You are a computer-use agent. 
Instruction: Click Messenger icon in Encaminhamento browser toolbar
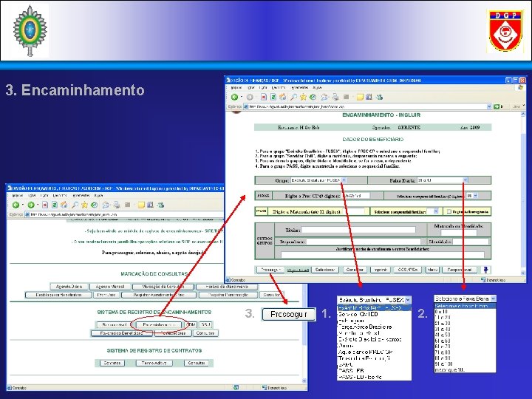point(379,97)
